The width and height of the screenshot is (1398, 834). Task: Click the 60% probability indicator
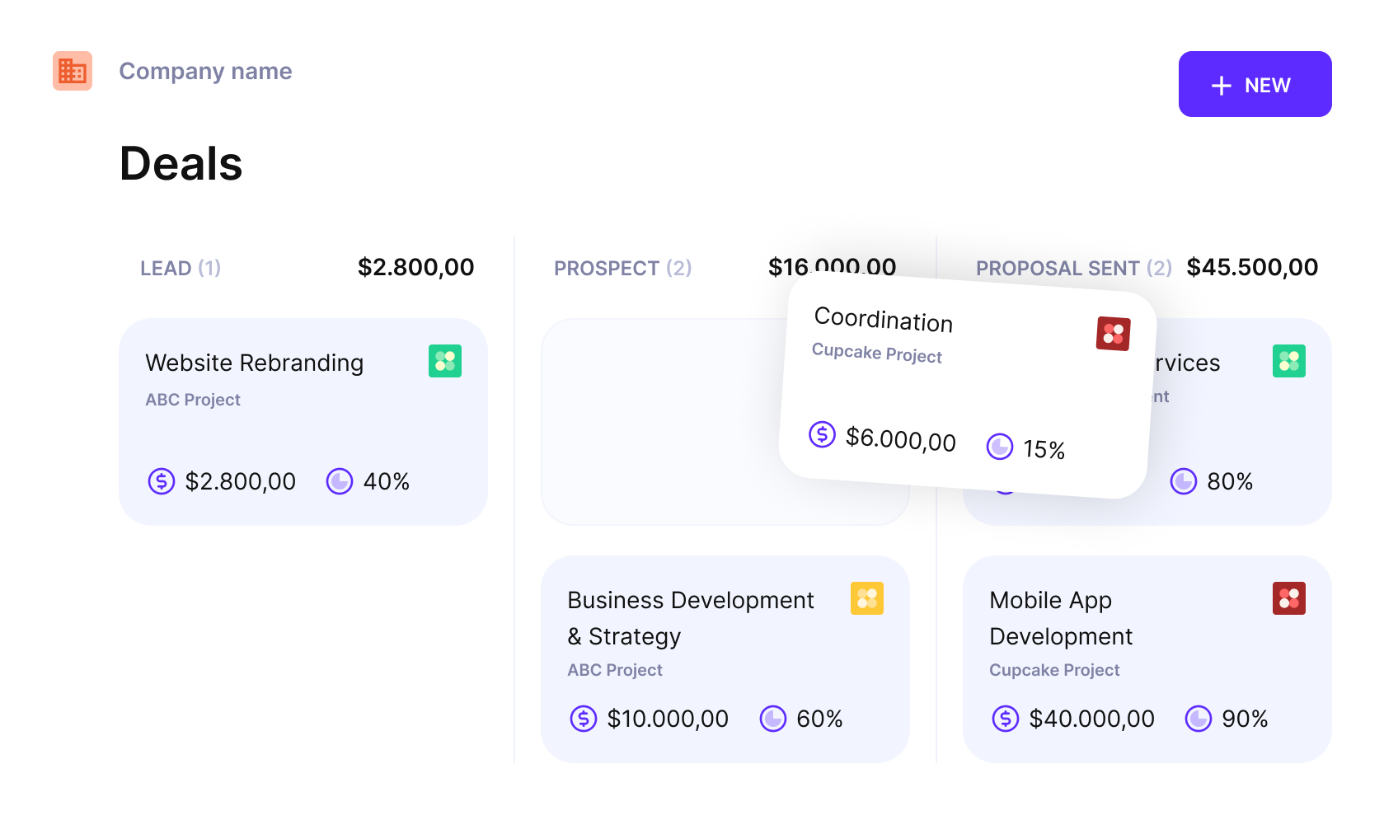(801, 719)
